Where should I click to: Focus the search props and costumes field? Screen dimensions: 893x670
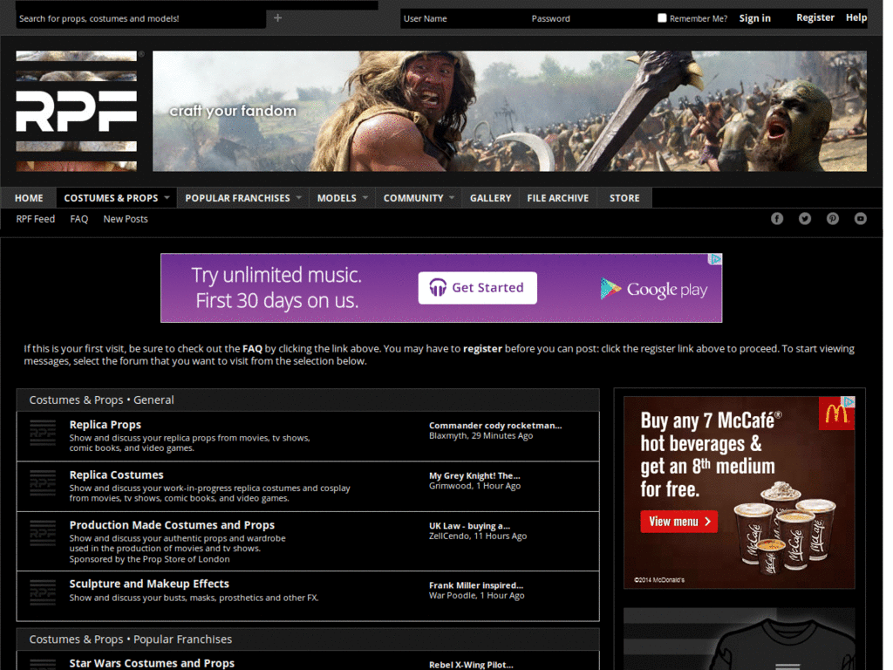(x=140, y=18)
